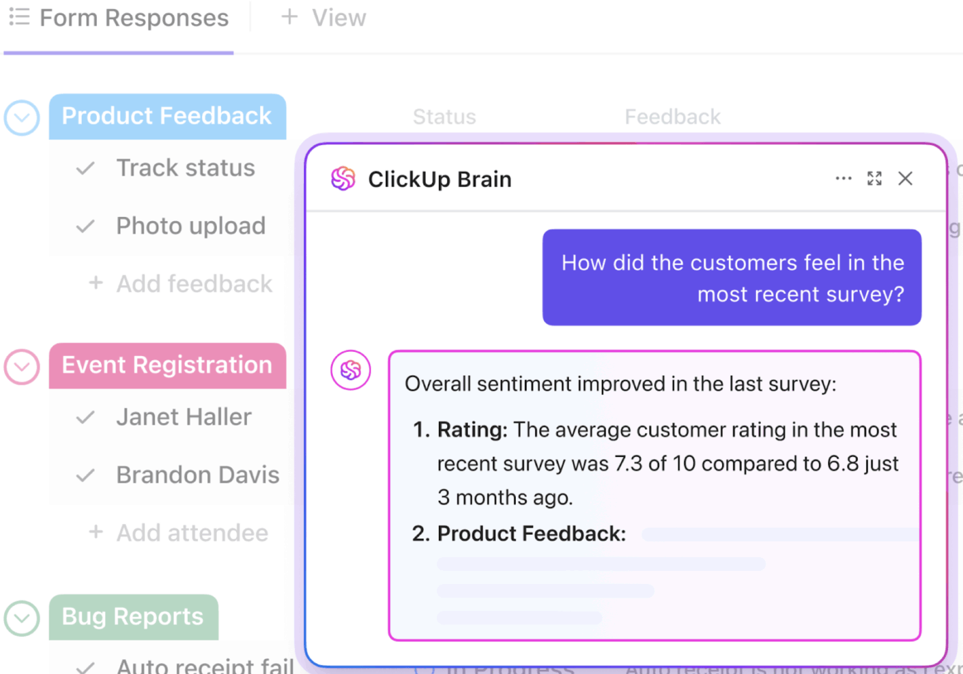The image size is (963, 674).
Task: Click the plus icon next to View
Action: click(288, 17)
